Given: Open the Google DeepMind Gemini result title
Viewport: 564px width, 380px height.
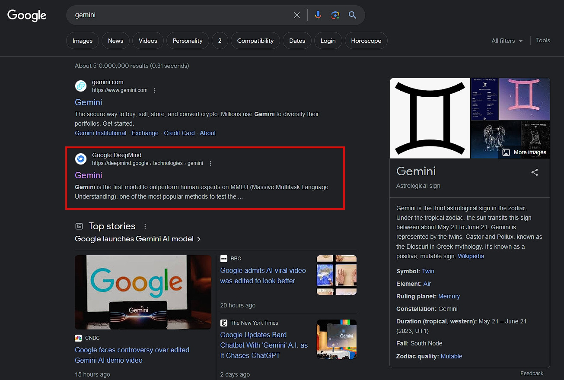Looking at the screenshot, I should point(89,175).
